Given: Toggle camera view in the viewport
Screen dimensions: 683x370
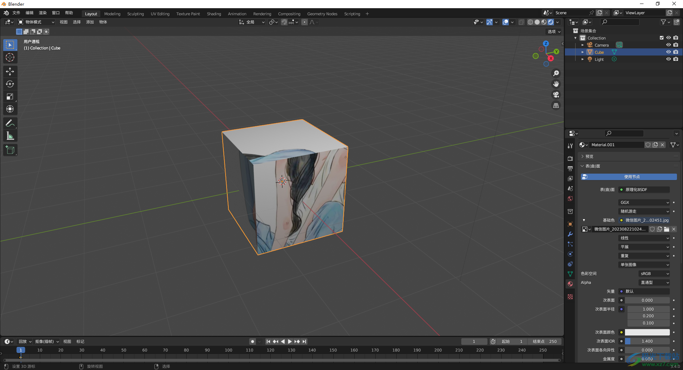Looking at the screenshot, I should point(556,95).
